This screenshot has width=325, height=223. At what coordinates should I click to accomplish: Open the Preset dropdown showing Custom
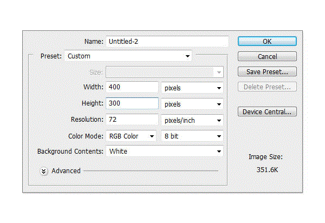[128, 56]
